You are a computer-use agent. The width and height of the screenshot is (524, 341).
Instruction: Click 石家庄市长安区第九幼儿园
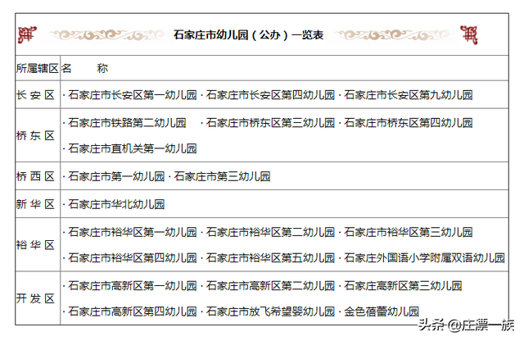click(409, 95)
